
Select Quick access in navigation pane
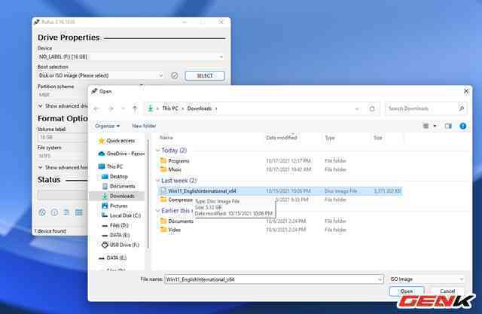click(x=117, y=141)
